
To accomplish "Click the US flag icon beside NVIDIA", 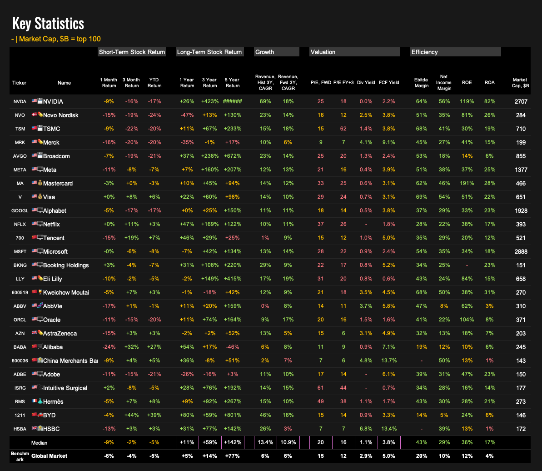I will coord(34,101).
